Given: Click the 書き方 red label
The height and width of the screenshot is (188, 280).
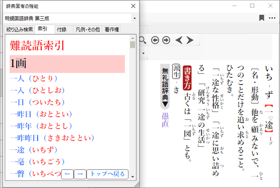Looking at the screenshot, I should point(187,78).
